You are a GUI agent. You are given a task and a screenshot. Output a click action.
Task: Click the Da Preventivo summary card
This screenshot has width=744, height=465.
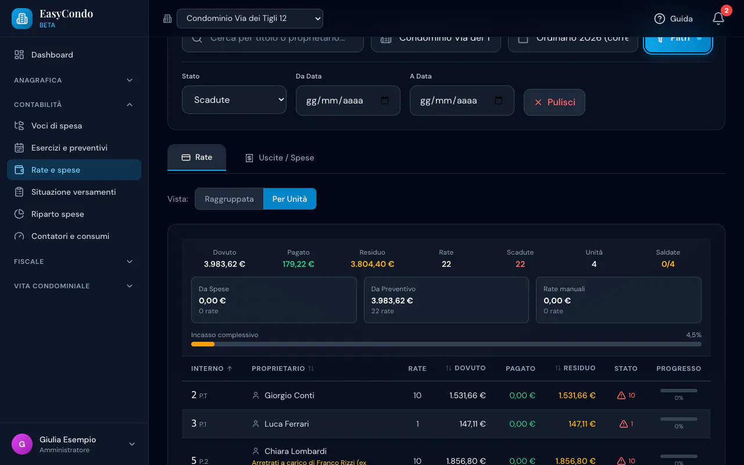(446, 300)
